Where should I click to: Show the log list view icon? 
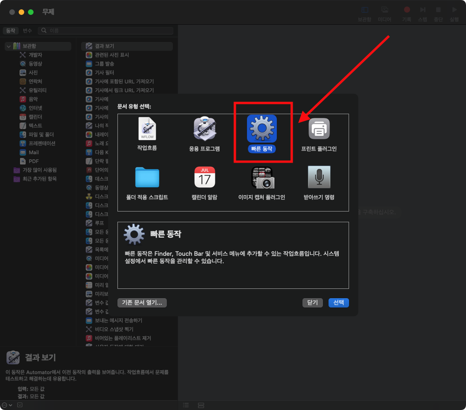pos(186,405)
